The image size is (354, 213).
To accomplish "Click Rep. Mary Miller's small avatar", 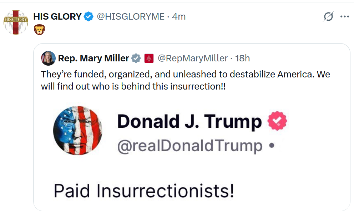I will pyautogui.click(x=49, y=58).
